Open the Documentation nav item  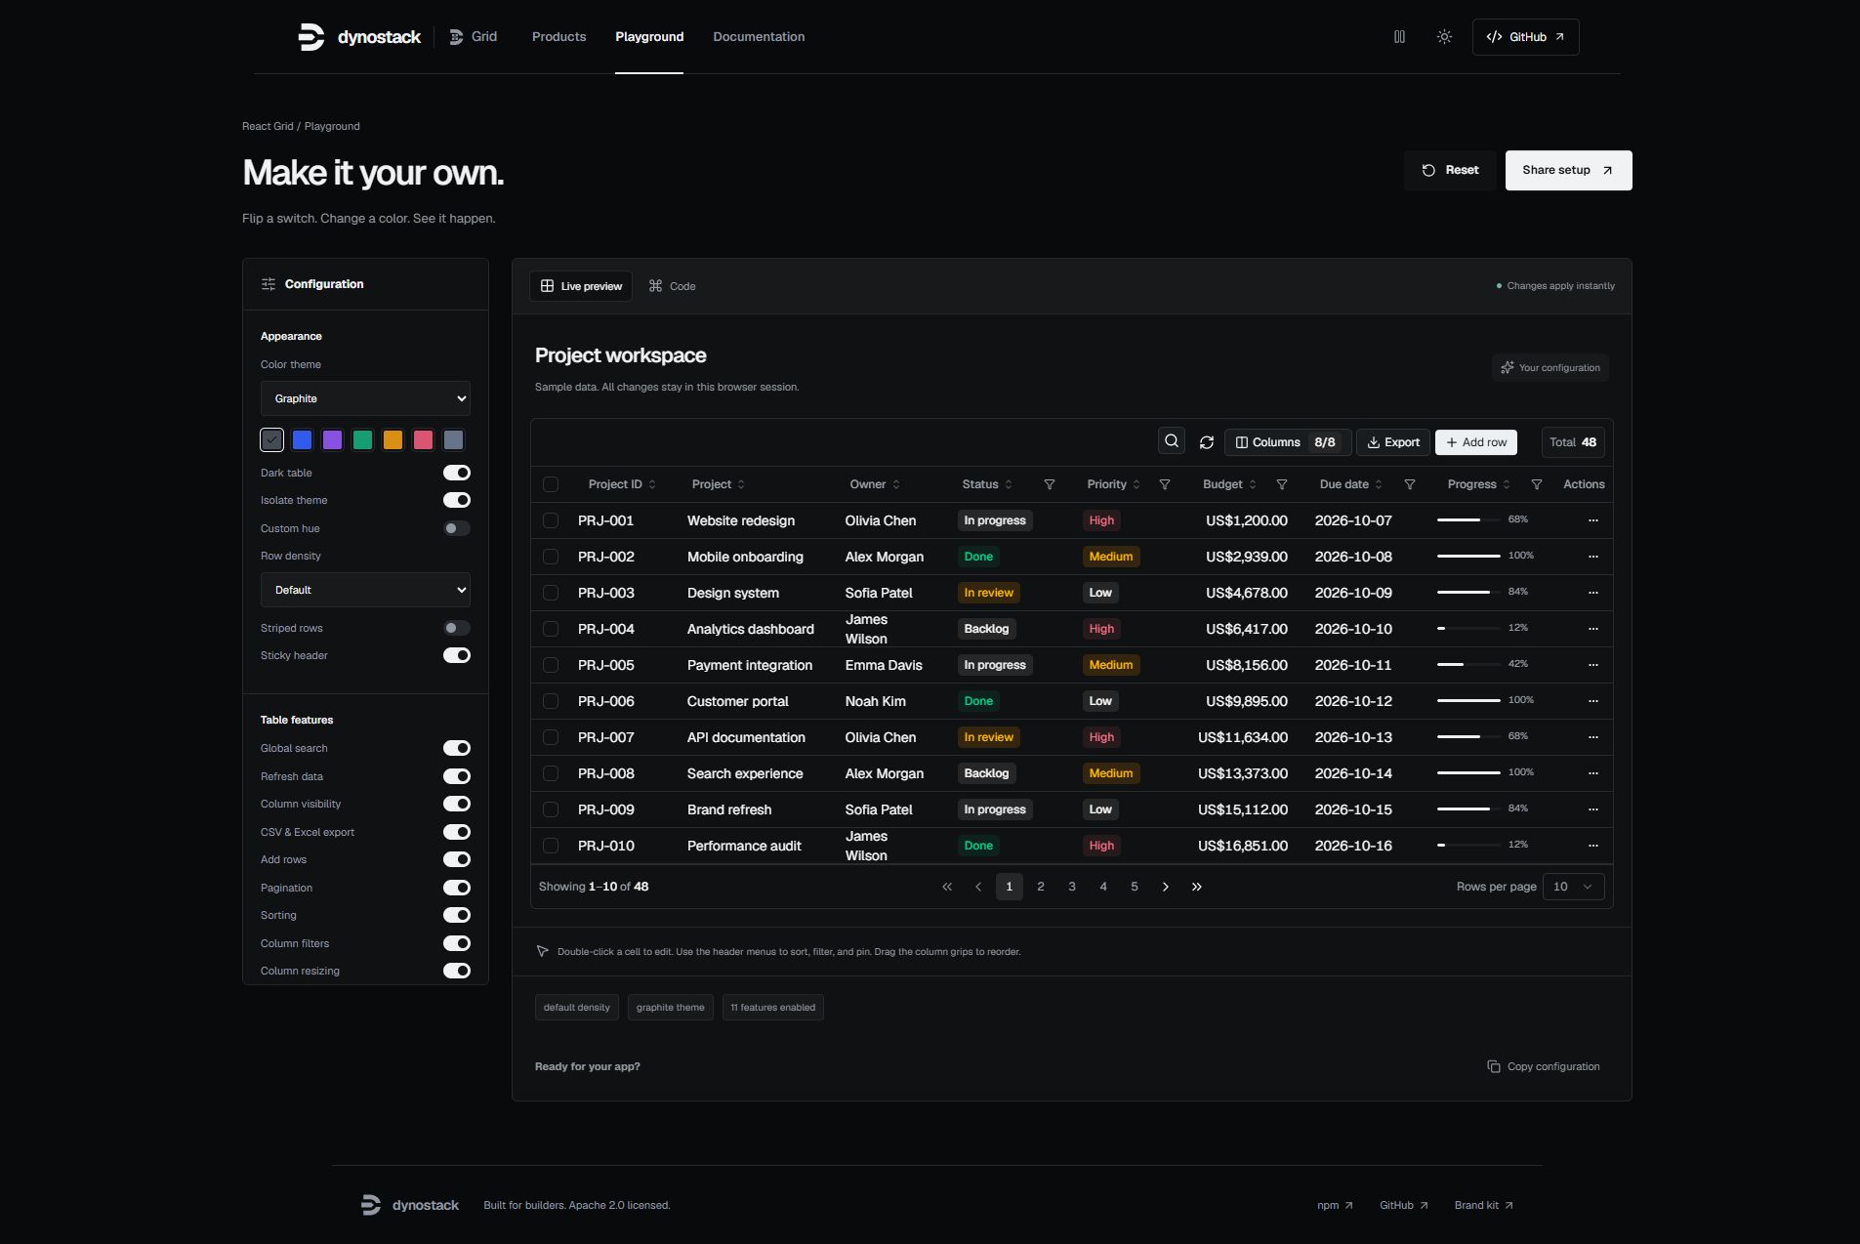[x=759, y=37]
